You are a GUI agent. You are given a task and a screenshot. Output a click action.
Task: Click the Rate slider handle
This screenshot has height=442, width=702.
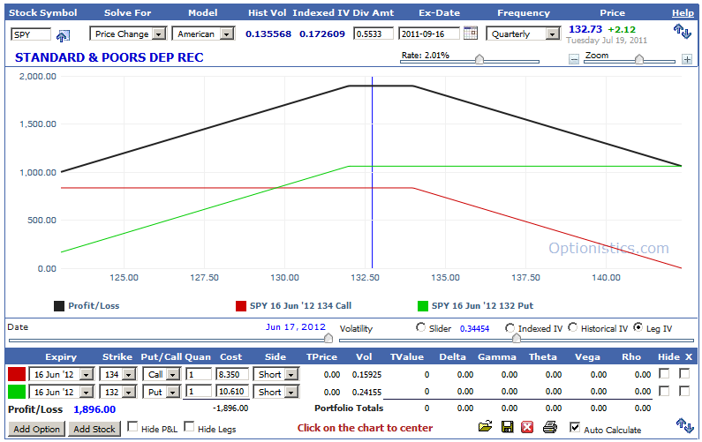click(479, 59)
